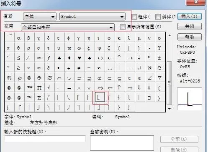Enable the bold checkbox
This screenshot has width=208, height=152.
[x=134, y=17]
